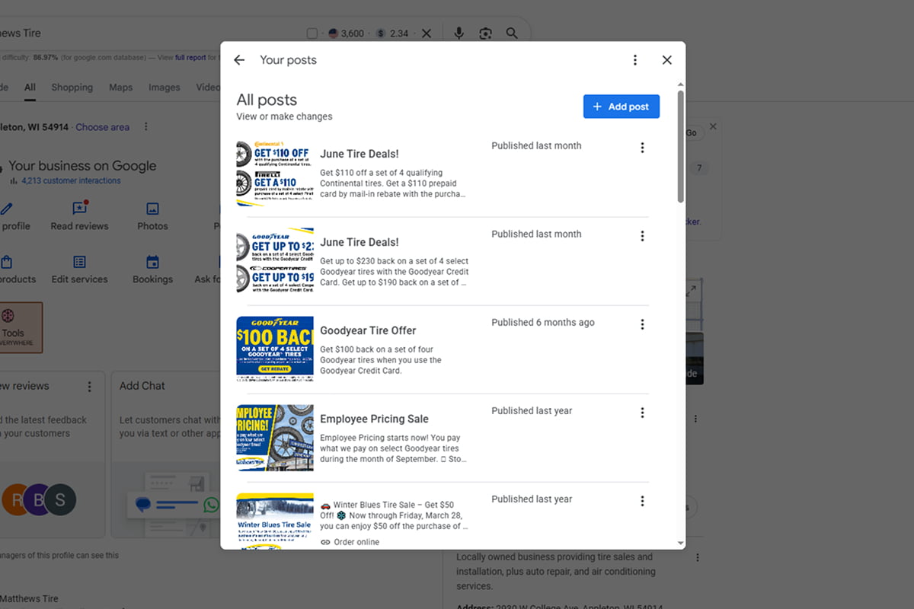Screen dimensions: 914x609
Task: Click the Order online link
Action: (x=350, y=542)
